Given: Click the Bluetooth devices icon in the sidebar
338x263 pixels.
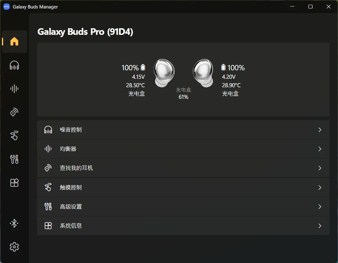Looking at the screenshot, I should click(14, 223).
